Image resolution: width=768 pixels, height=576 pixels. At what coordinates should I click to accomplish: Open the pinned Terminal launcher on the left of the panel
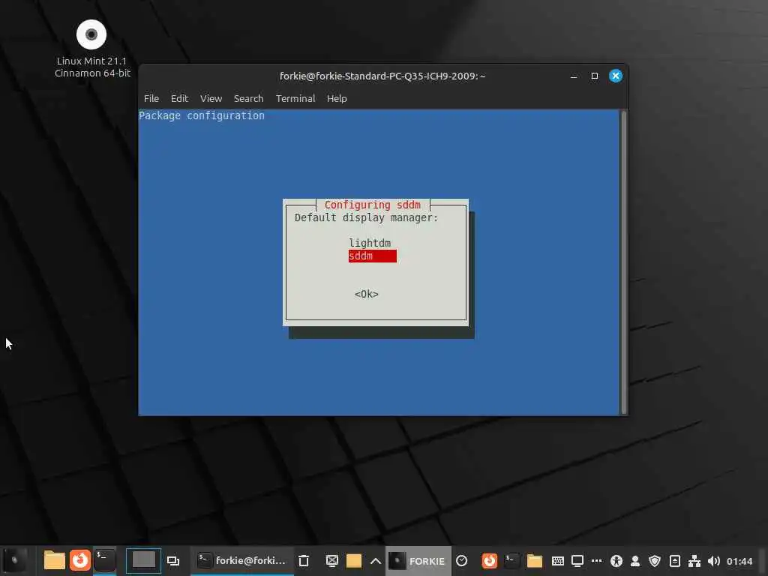pos(105,560)
